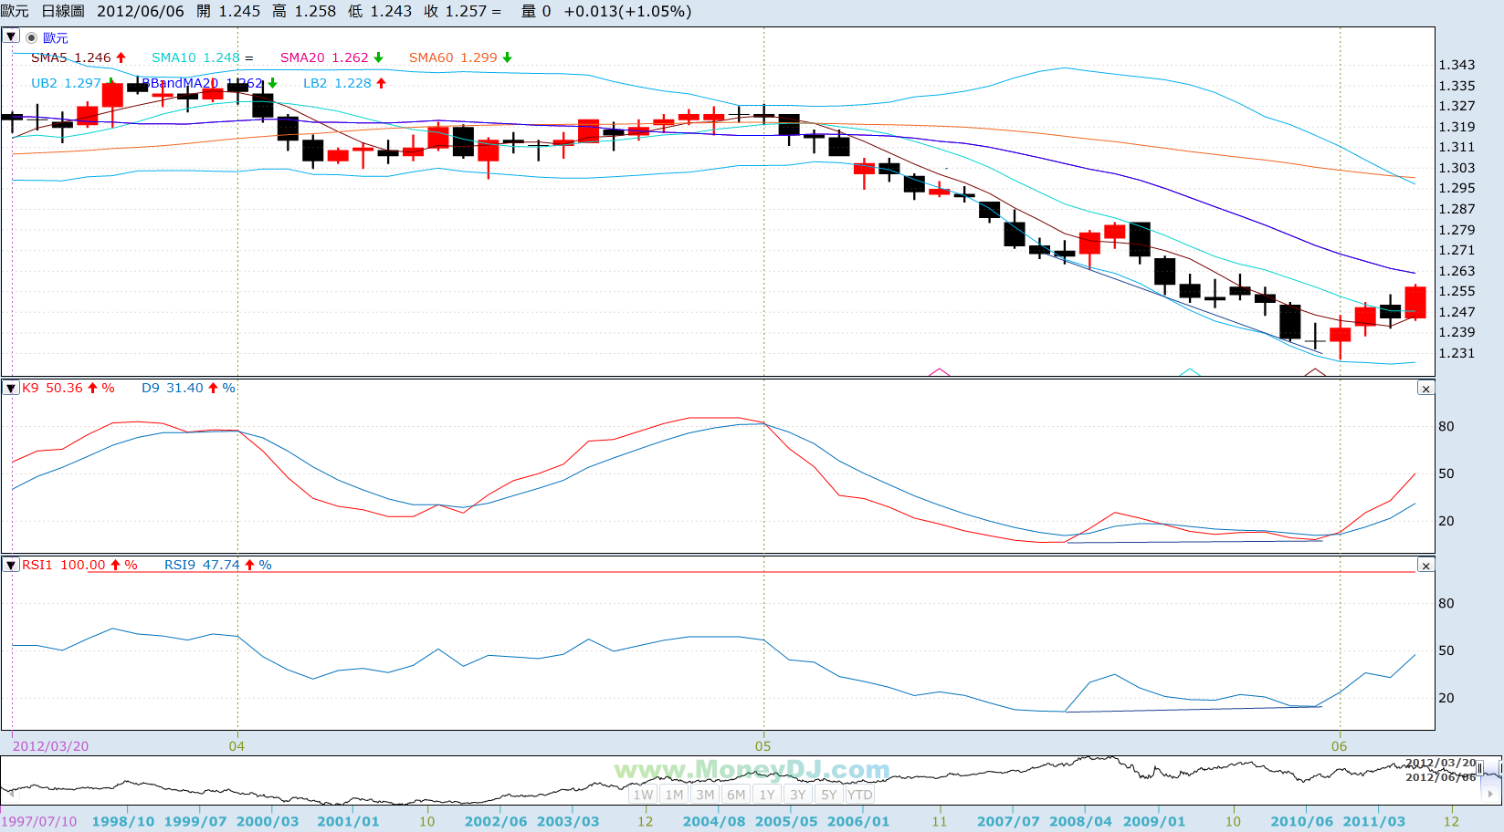
Task: Click the 歐元 series label link
Action: (56, 38)
